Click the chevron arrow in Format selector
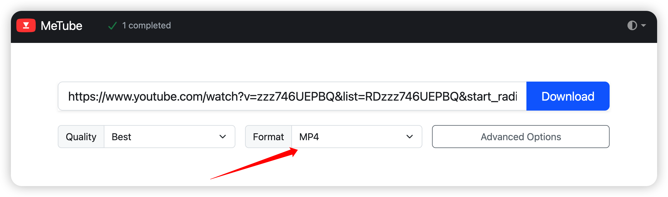Viewport: 668px width, 197px height. click(410, 137)
